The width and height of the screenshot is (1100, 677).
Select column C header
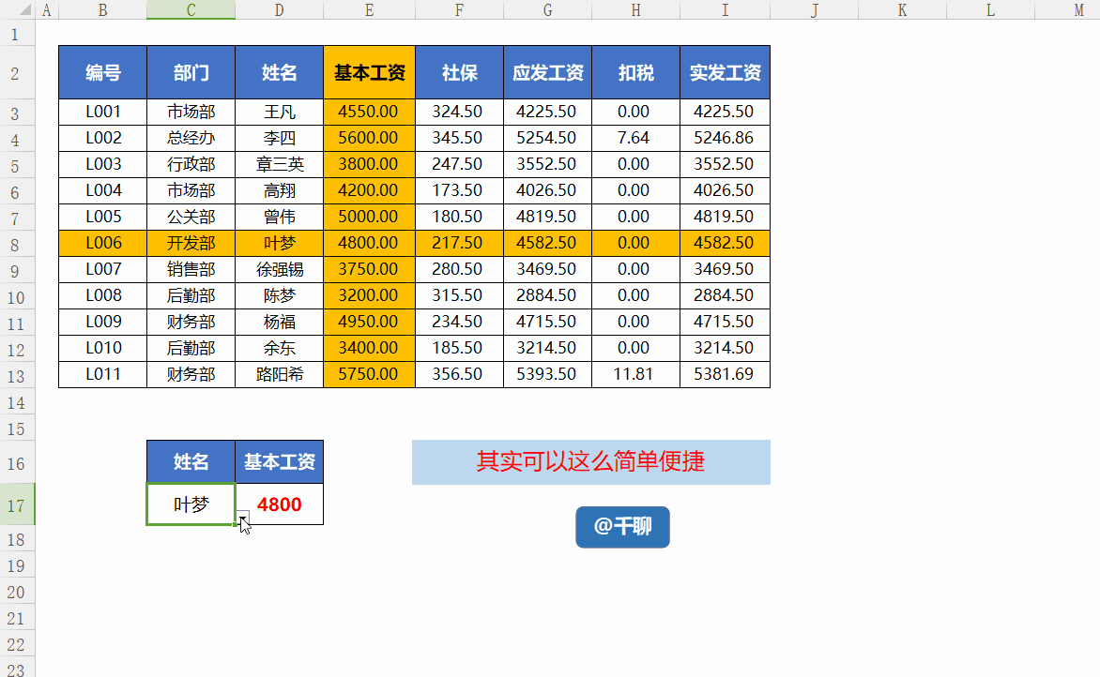coord(191,9)
